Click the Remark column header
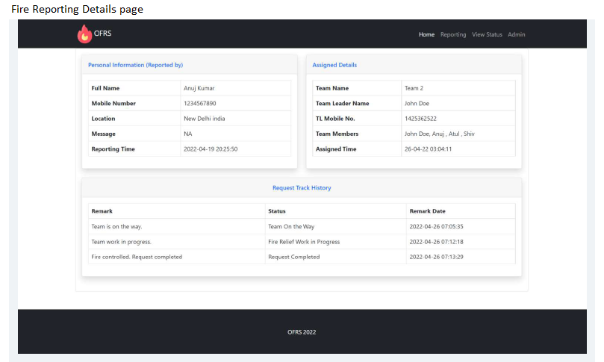 pyautogui.click(x=102, y=211)
